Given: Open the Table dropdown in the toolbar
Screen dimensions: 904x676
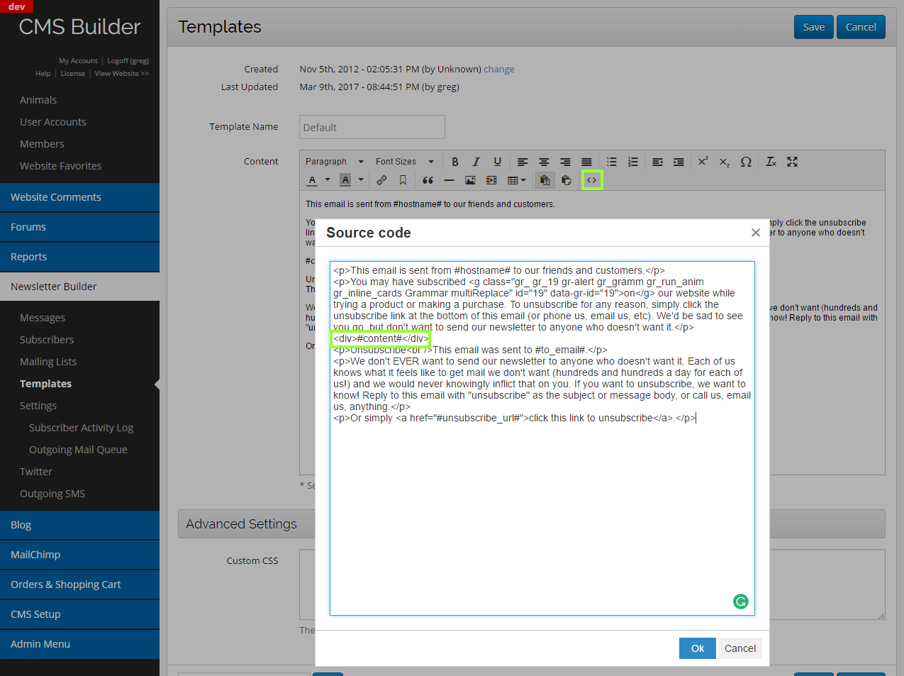Looking at the screenshot, I should click(x=516, y=180).
